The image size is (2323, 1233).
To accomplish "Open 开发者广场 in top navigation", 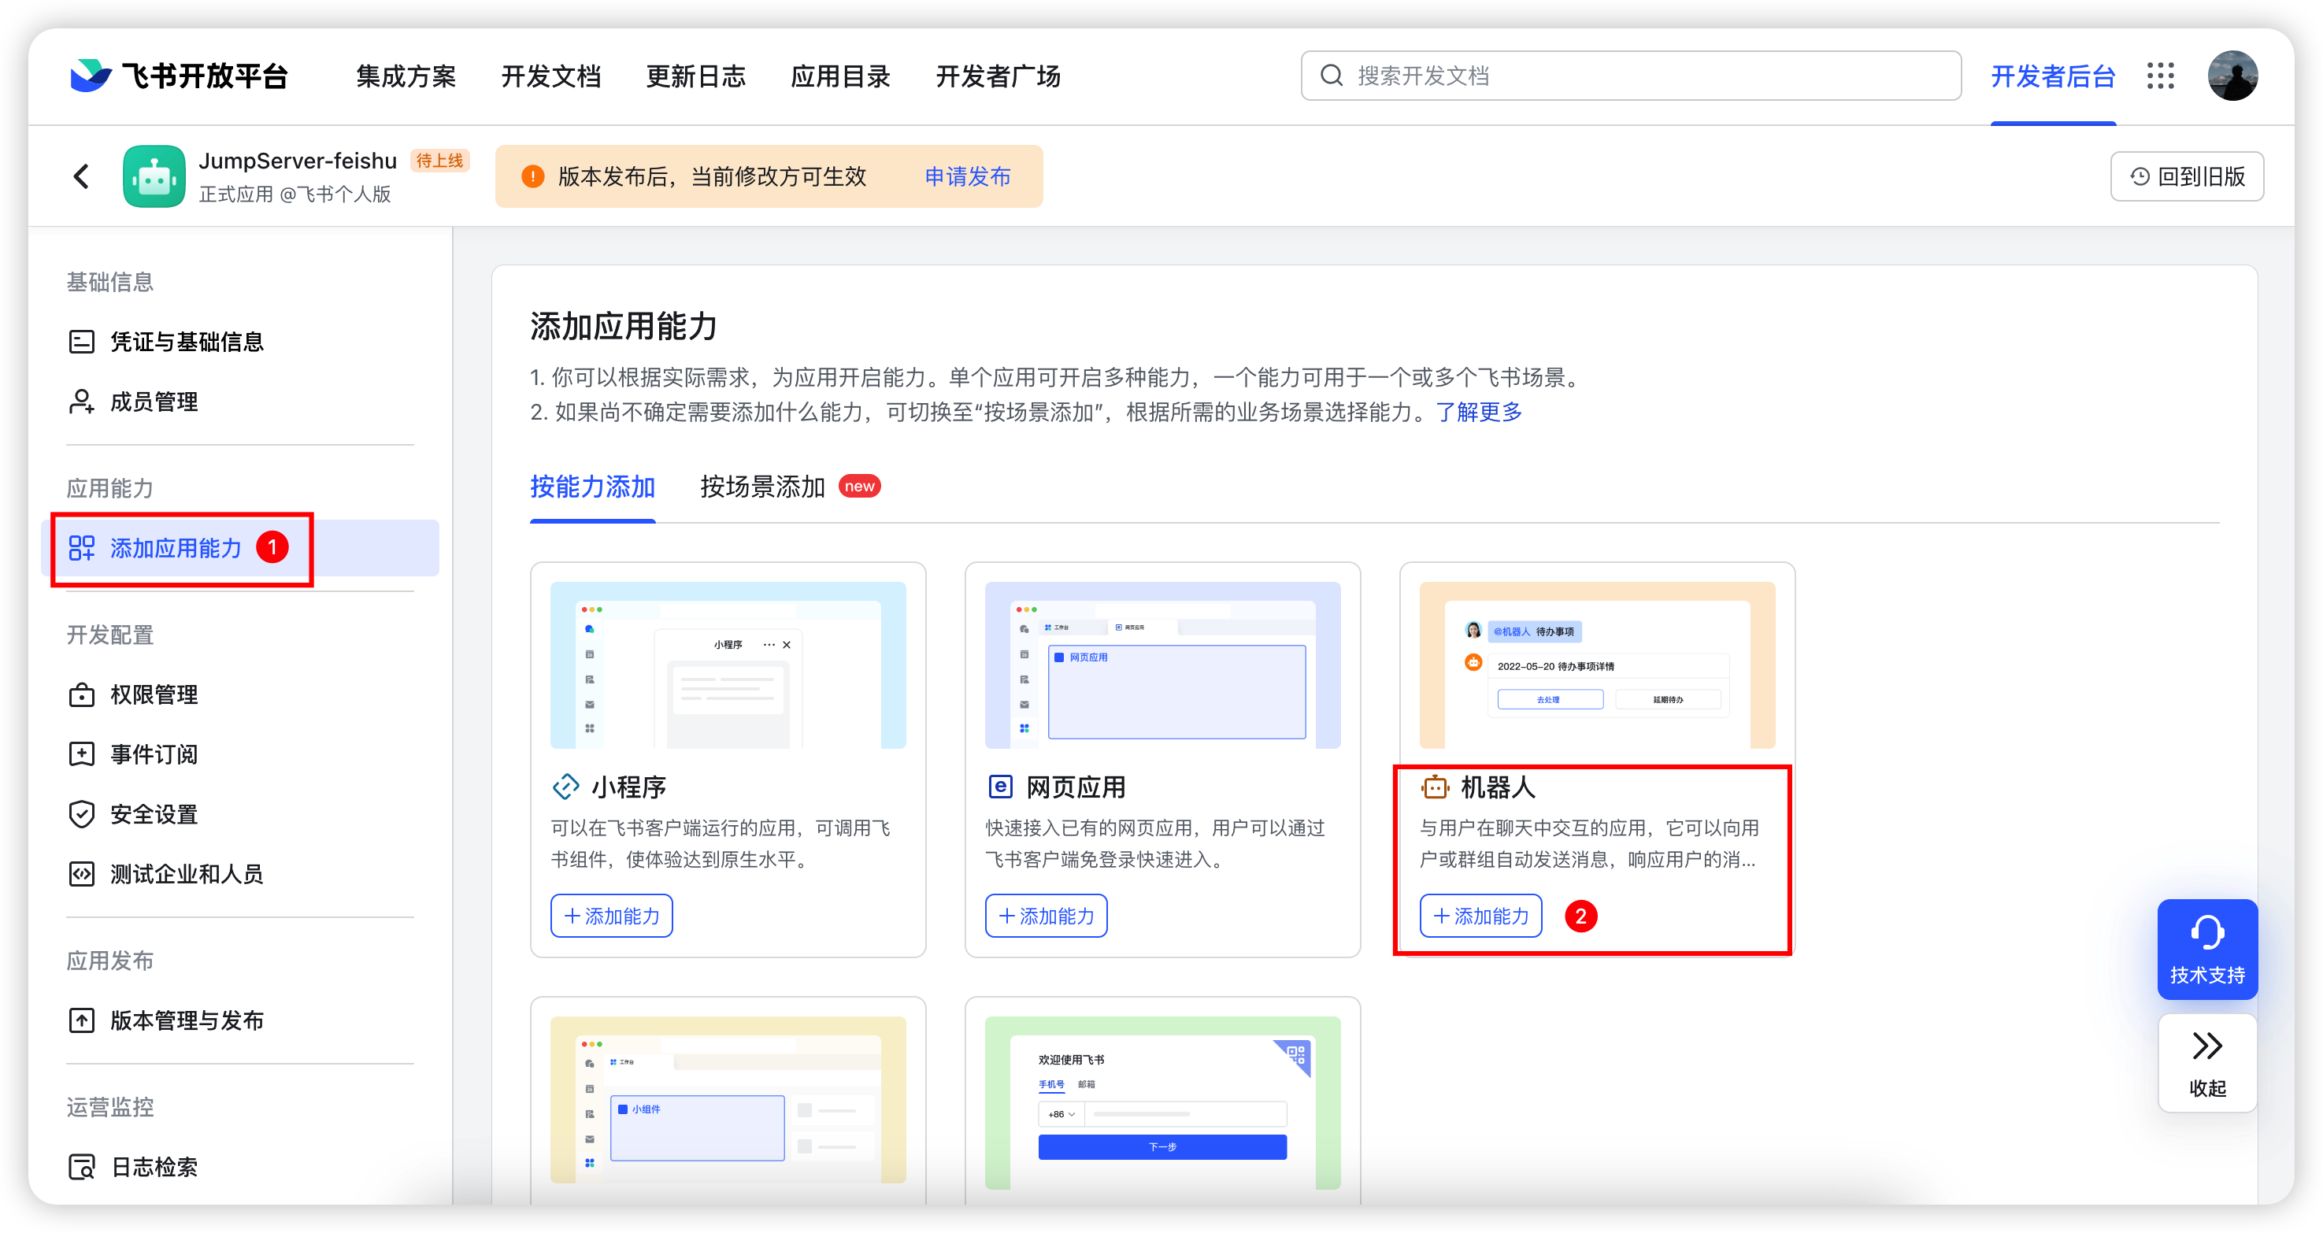I will coord(998,76).
